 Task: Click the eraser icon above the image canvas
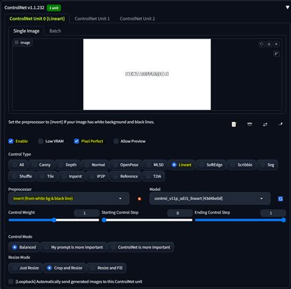pyautogui.click(x=269, y=44)
